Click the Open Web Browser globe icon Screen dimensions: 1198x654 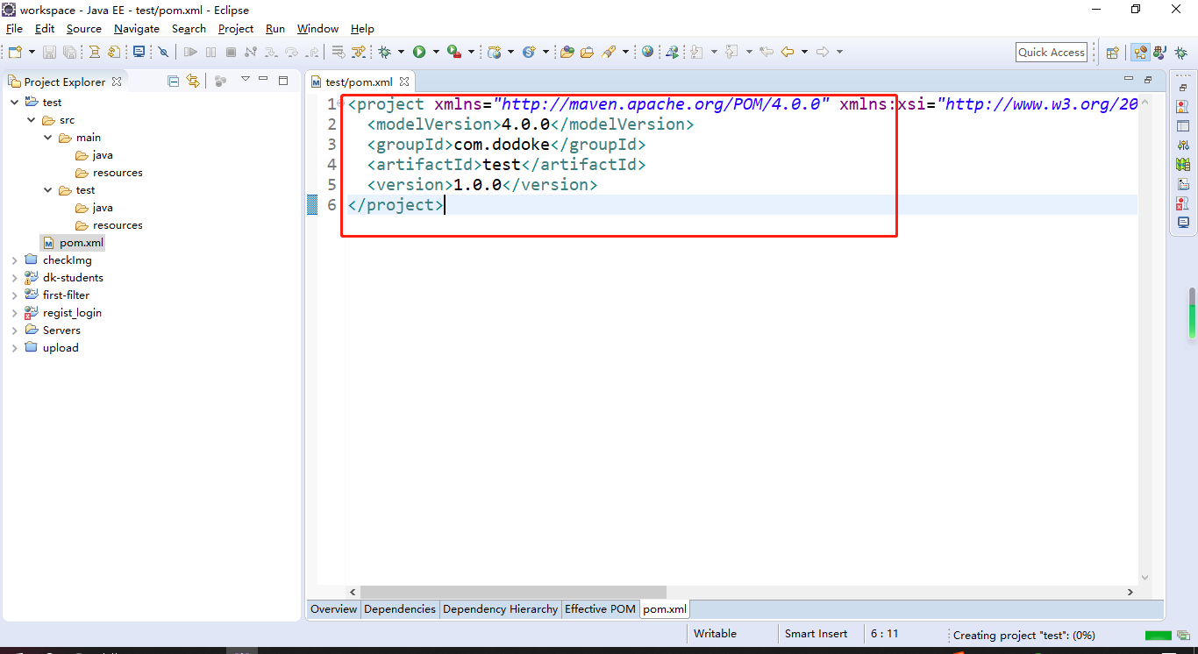pyautogui.click(x=647, y=52)
